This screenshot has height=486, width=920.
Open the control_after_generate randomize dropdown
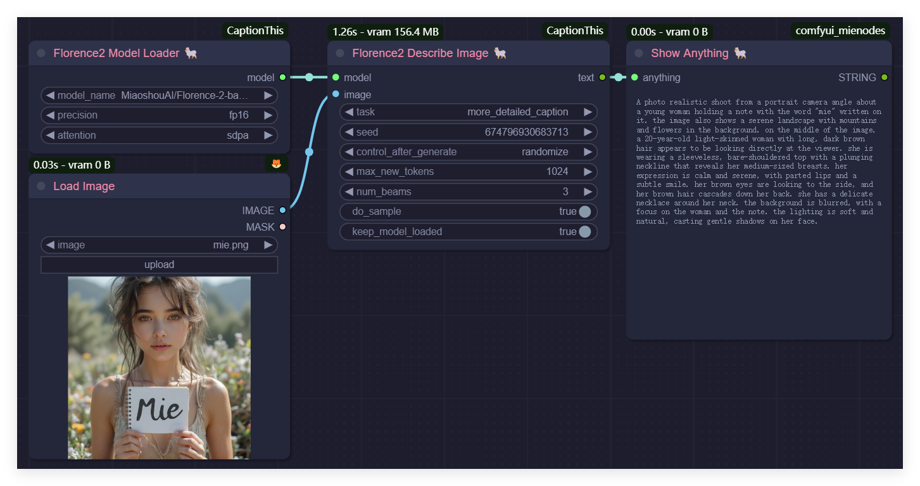click(469, 152)
